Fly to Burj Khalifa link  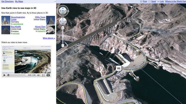[x=16, y=27]
